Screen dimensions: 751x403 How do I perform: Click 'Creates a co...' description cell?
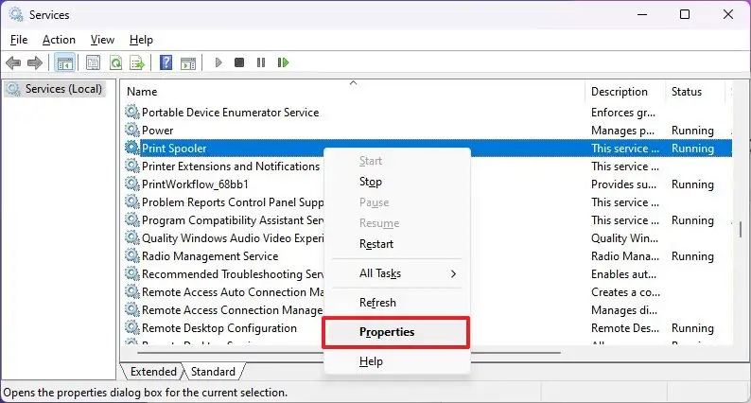point(625,292)
